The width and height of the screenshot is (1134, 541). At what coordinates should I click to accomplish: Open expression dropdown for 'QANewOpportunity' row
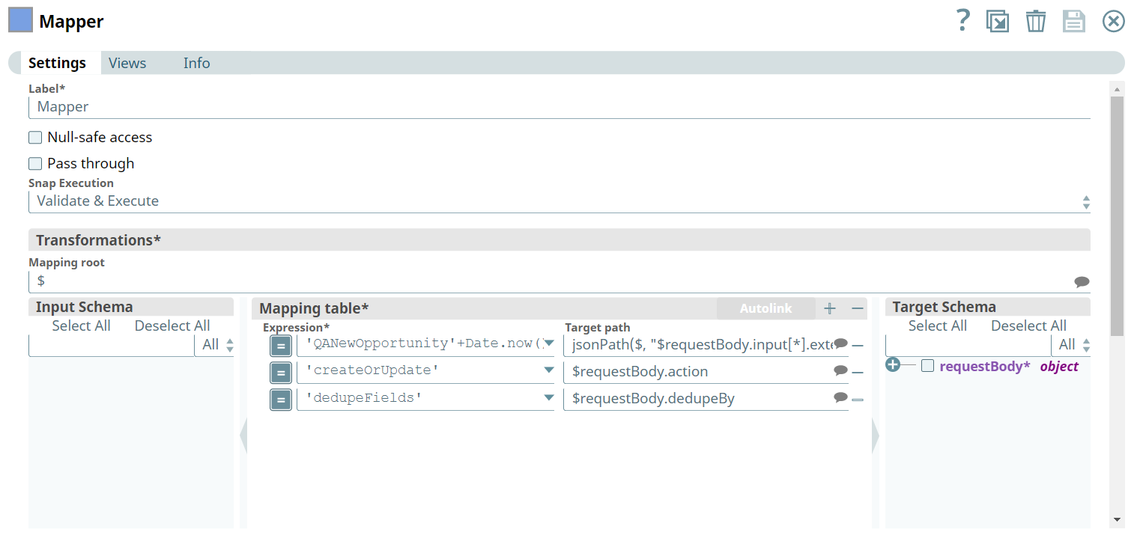click(549, 343)
